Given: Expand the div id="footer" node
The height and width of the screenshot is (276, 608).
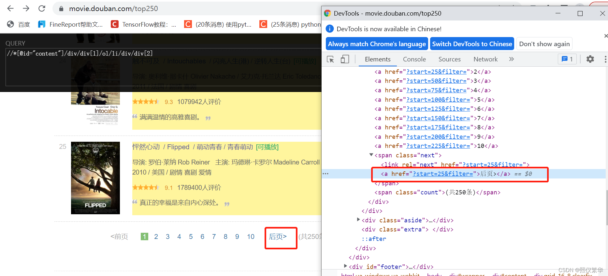Looking at the screenshot, I should point(345,266).
